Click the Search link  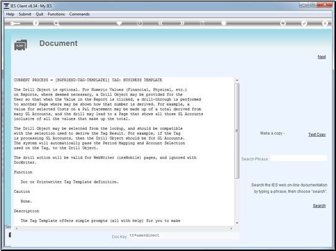(319, 206)
